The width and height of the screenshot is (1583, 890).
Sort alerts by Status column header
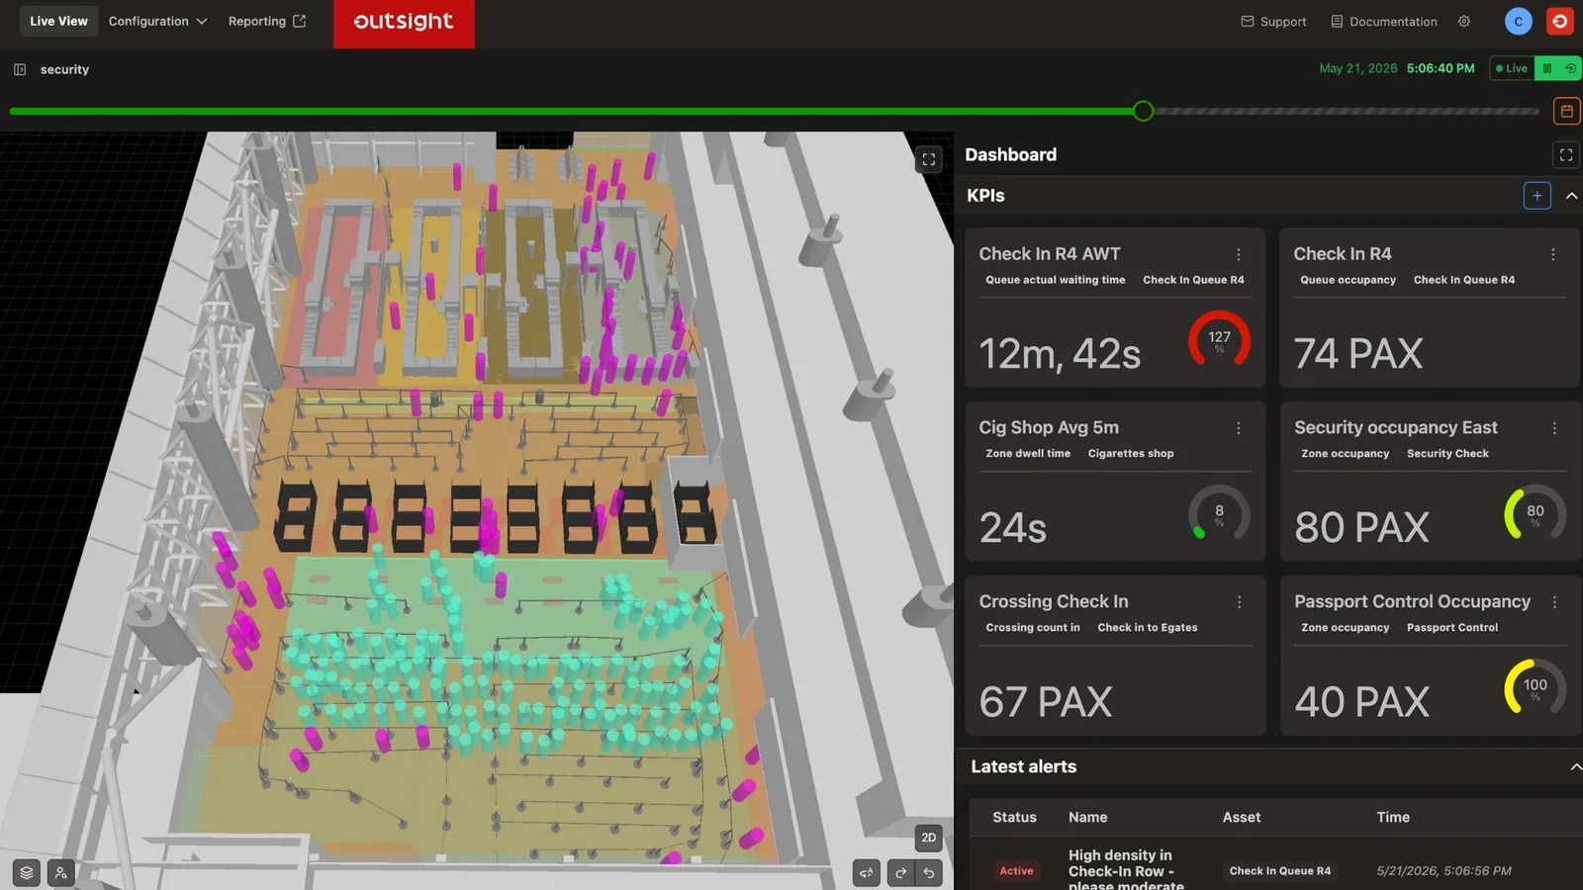click(1014, 817)
